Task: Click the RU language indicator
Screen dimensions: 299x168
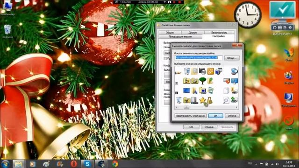Action: [x=250, y=163]
